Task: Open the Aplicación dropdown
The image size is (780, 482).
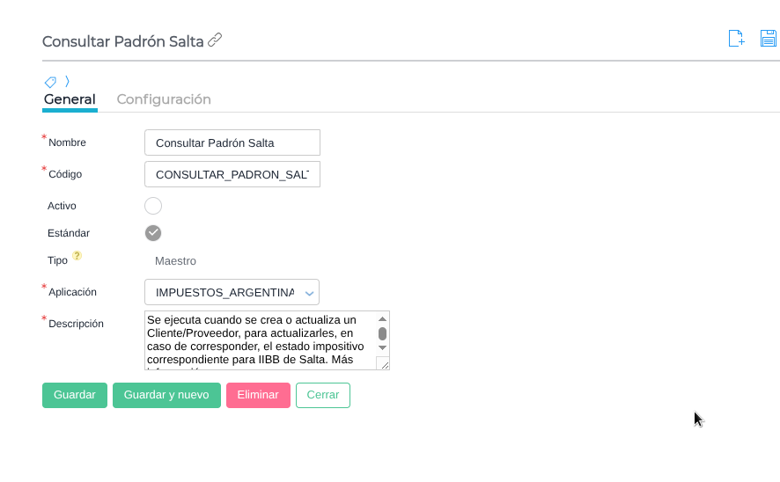Action: 232,292
